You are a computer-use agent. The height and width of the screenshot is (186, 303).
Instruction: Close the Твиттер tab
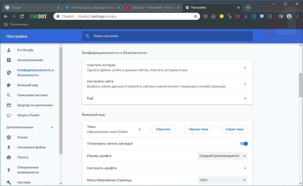[118, 8]
